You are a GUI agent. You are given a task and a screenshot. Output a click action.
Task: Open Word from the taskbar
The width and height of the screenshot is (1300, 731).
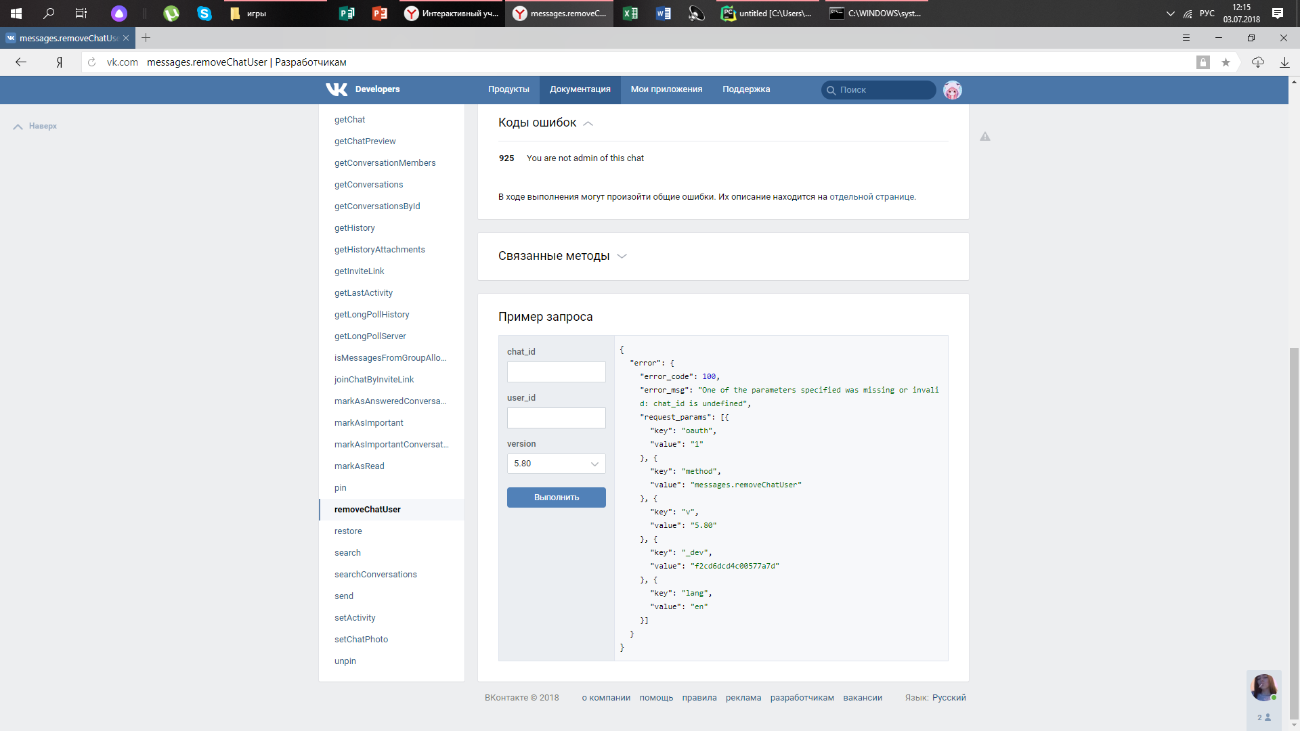coord(664,14)
